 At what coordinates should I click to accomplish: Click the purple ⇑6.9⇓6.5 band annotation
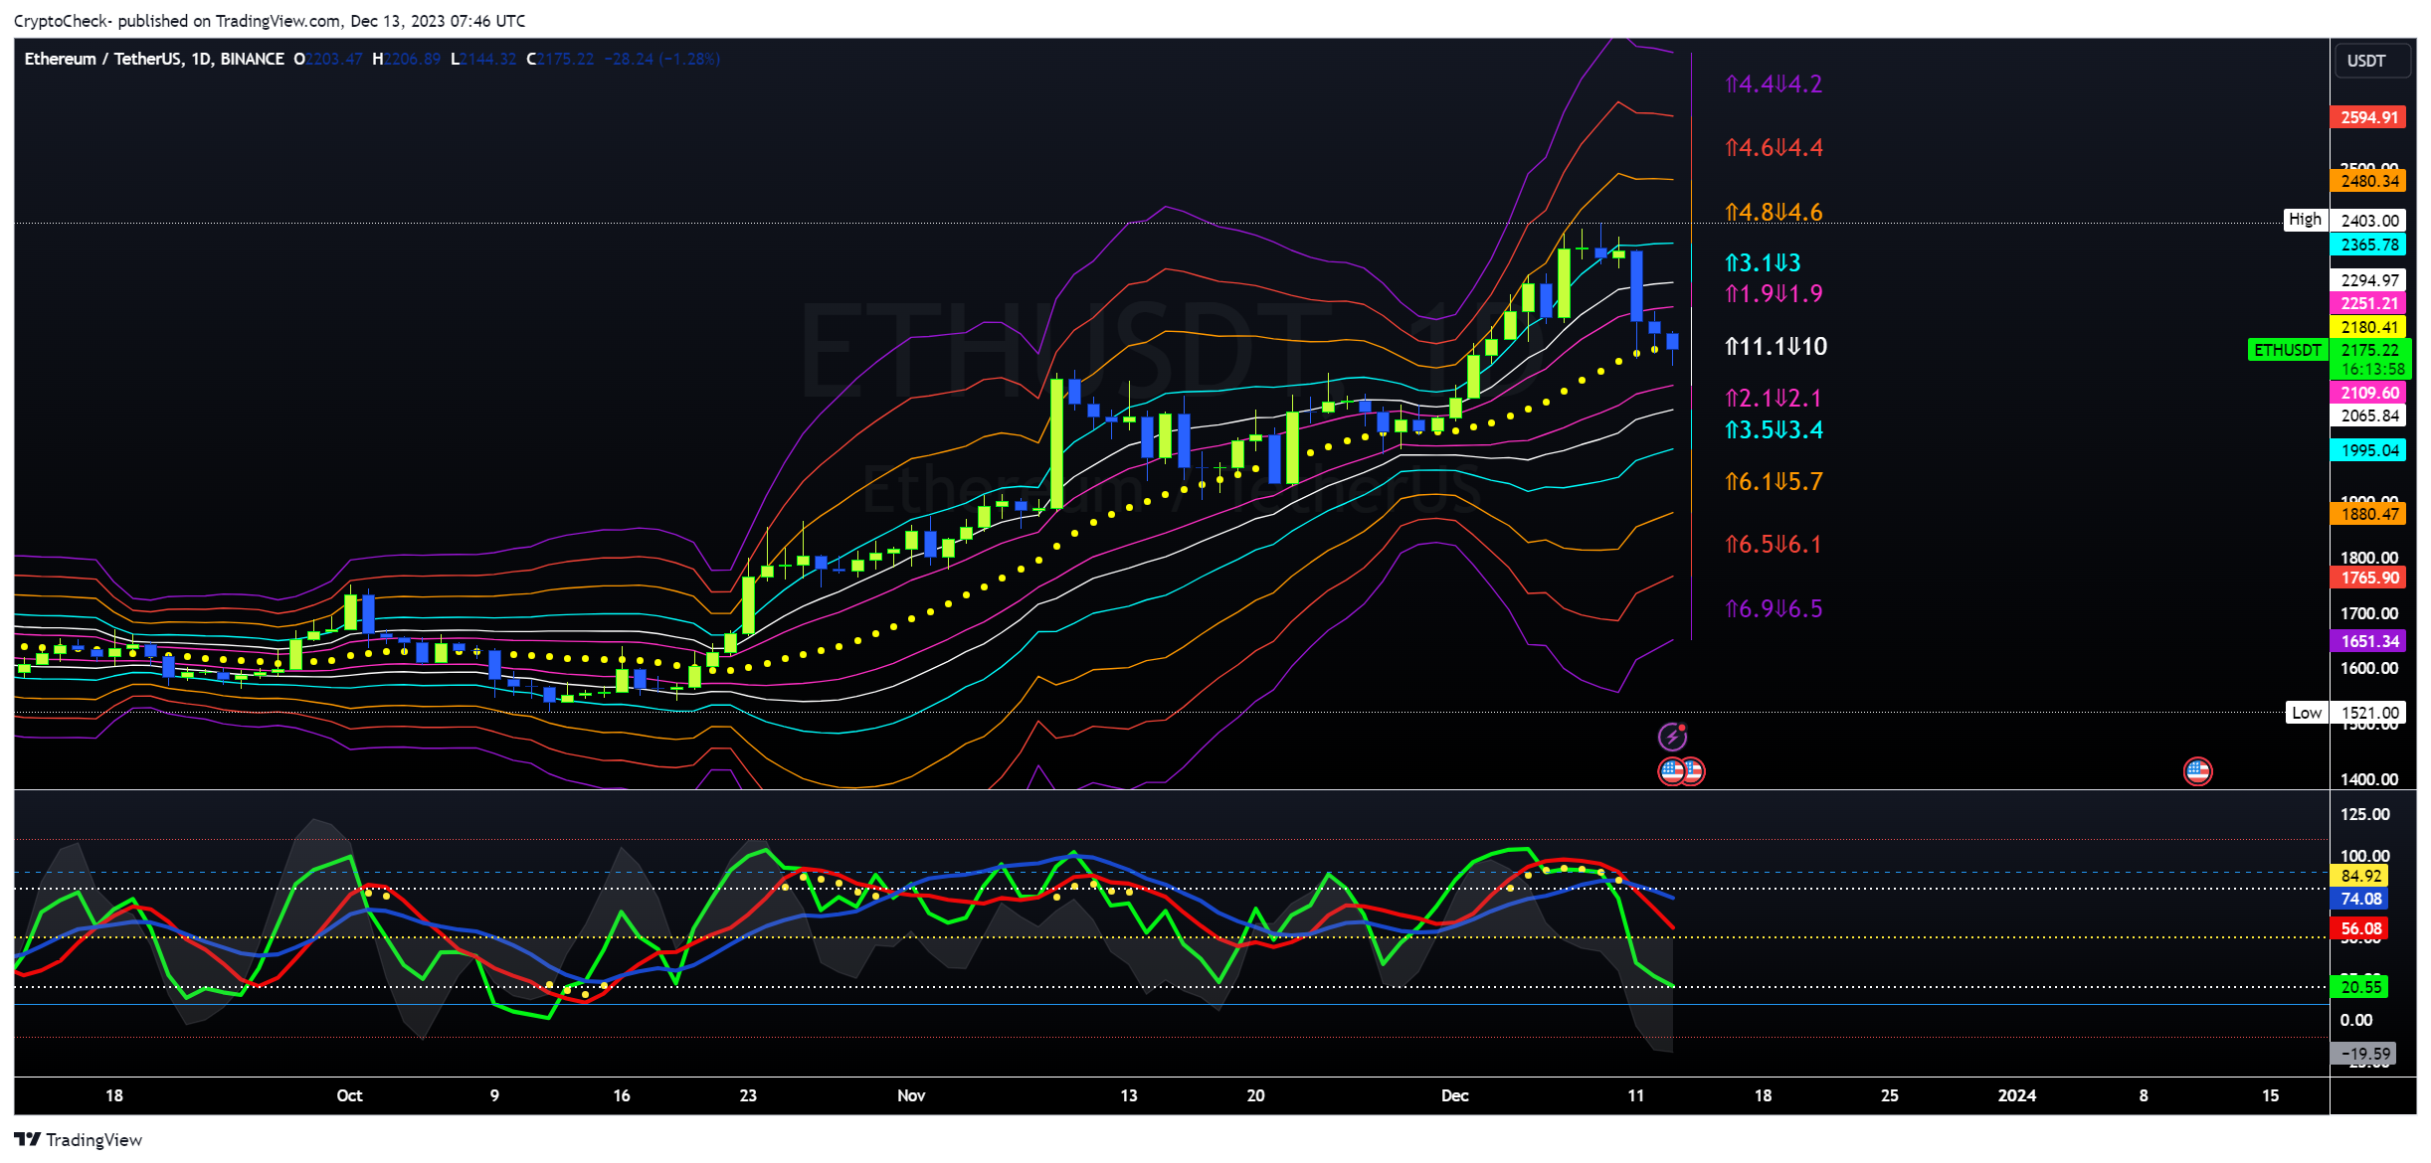pyautogui.click(x=1774, y=609)
